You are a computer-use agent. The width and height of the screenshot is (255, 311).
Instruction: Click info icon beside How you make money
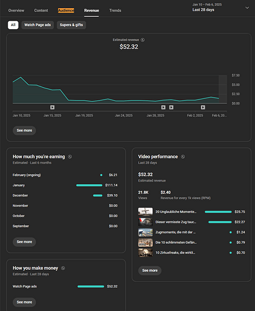(63, 268)
